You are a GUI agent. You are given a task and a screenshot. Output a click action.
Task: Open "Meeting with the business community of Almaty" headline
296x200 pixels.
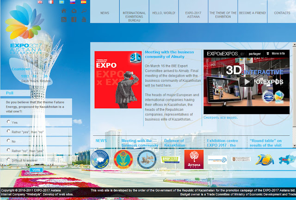click(169, 55)
